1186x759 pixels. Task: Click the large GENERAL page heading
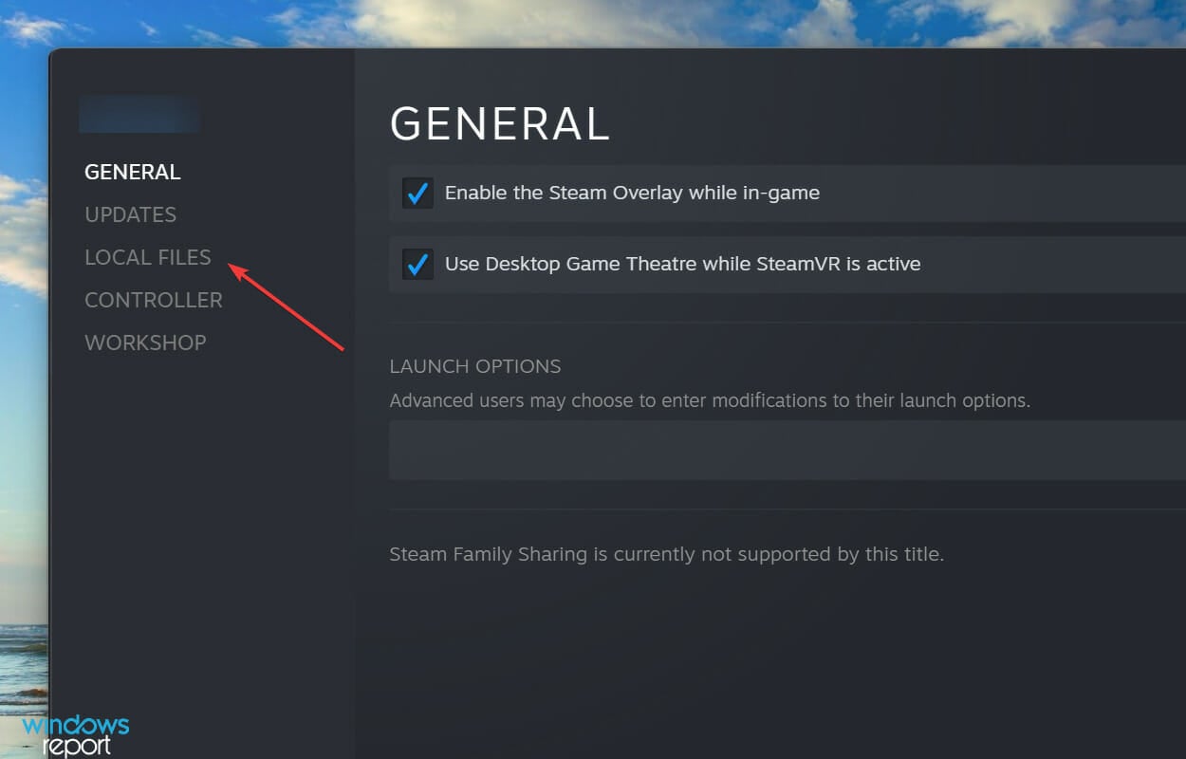tap(499, 124)
